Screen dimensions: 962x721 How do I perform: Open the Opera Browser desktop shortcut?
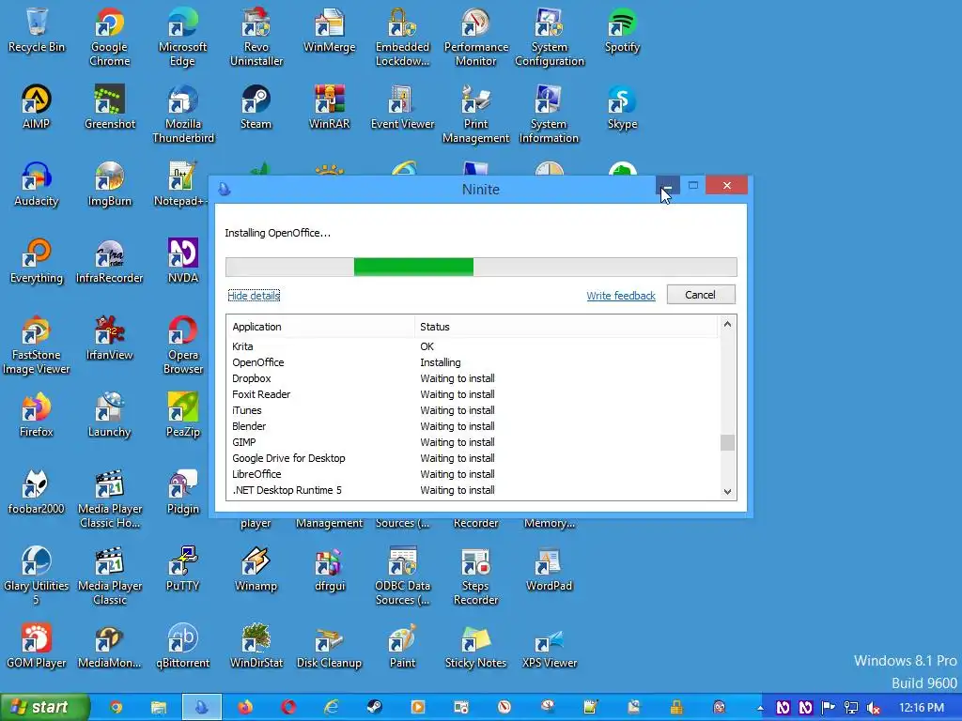pos(183,345)
